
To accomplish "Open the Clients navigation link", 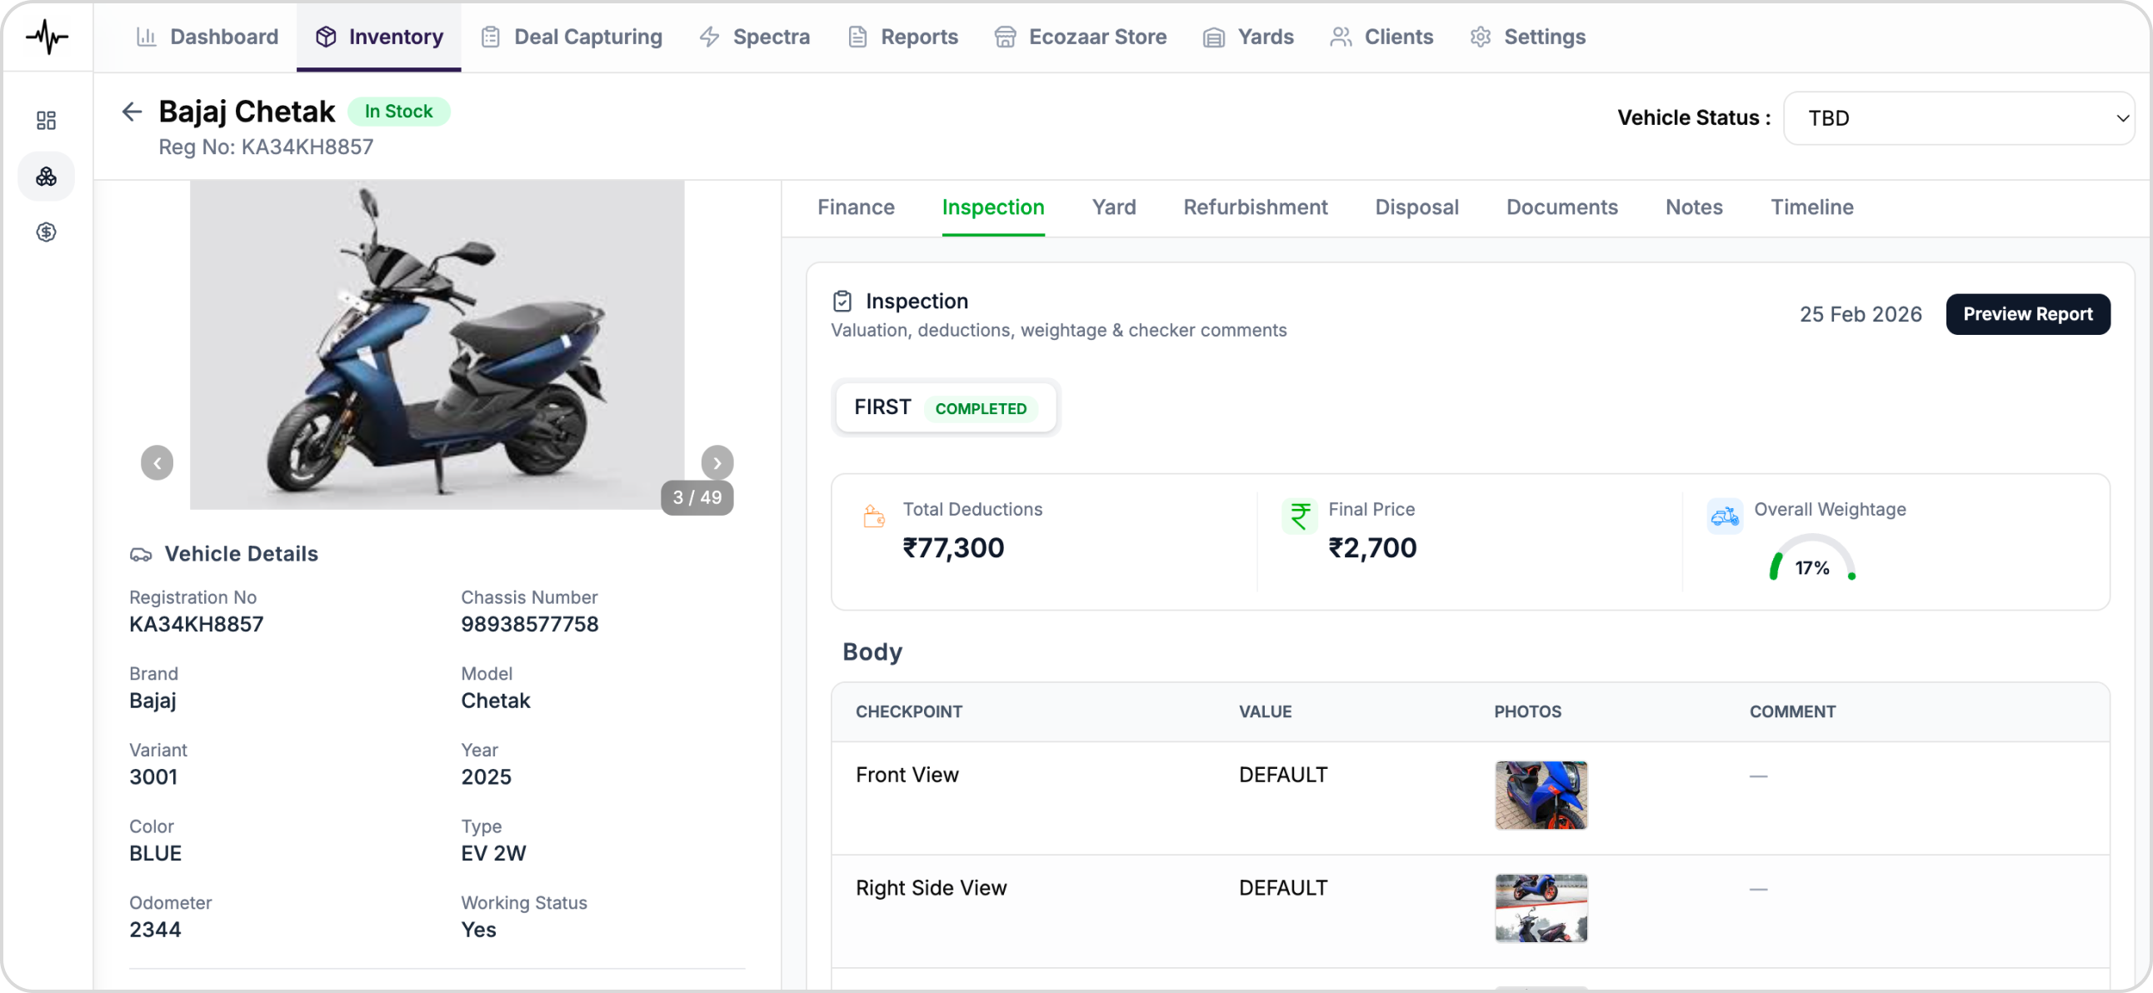I will coord(1381,37).
